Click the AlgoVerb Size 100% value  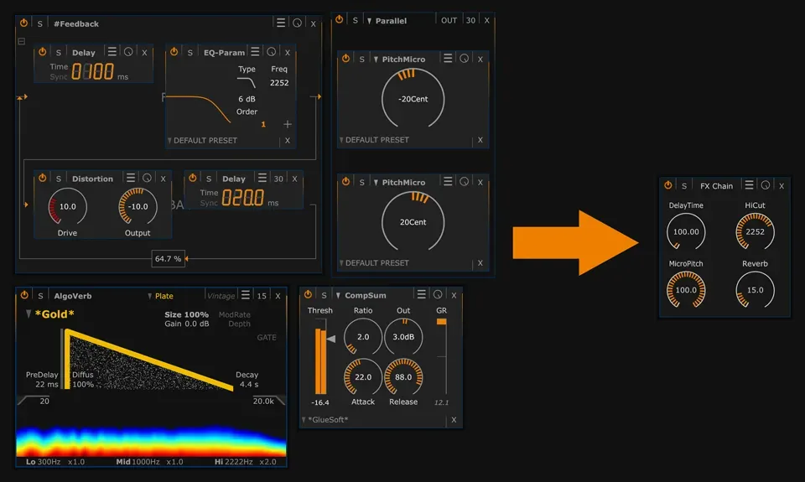point(186,314)
